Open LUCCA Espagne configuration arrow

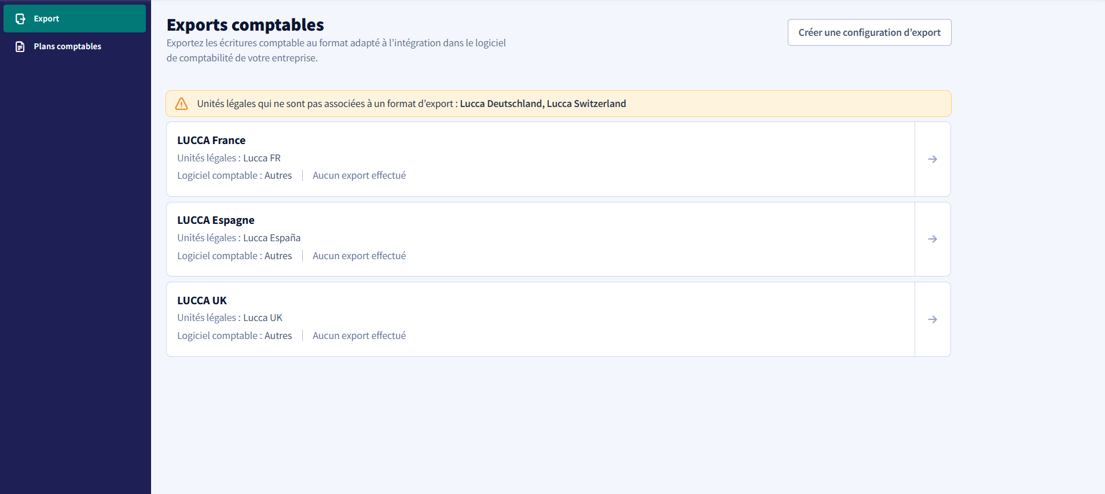click(933, 239)
